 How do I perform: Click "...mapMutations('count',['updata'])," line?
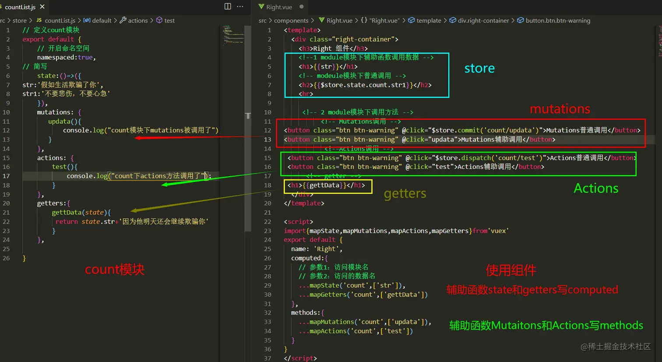(365, 322)
